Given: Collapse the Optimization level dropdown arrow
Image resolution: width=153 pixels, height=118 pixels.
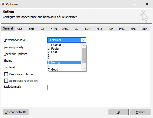Looking at the screenshot, I should 84,40.
